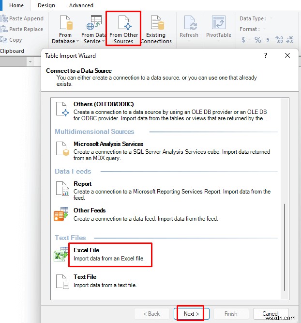301x323 pixels.
Task: Click the PivotTable icon
Action: point(219,23)
